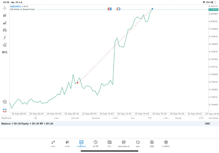
Task: Open the การตั้งค่า settings tab
Action: [166, 143]
